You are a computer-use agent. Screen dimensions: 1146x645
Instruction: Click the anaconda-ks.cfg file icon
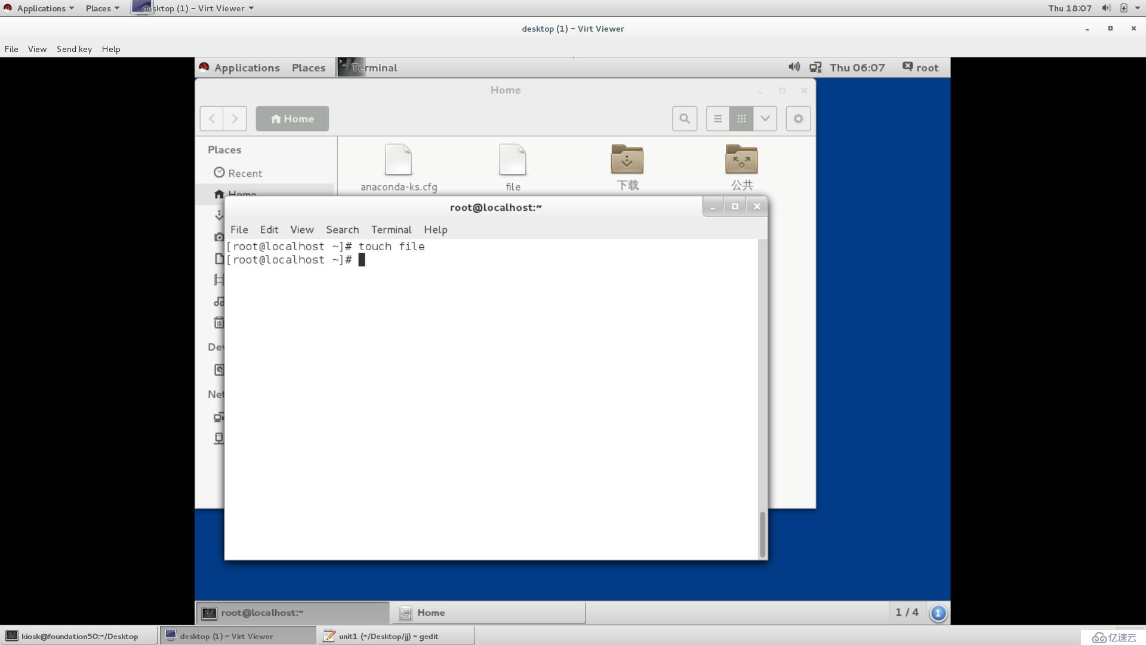click(x=398, y=160)
